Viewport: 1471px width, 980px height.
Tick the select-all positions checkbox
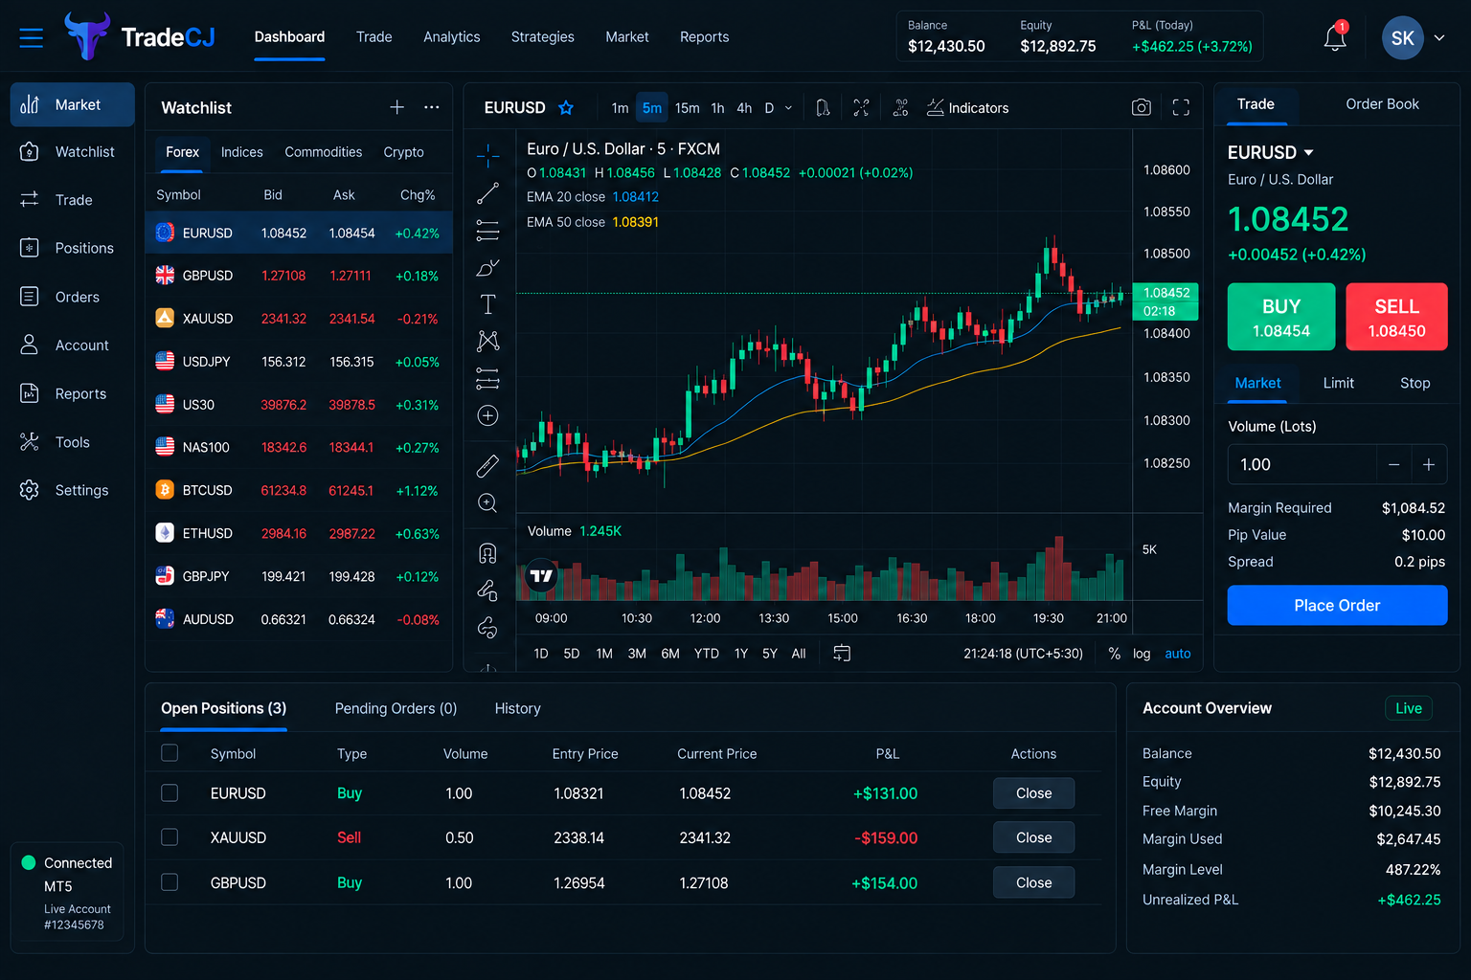pyautogui.click(x=170, y=753)
